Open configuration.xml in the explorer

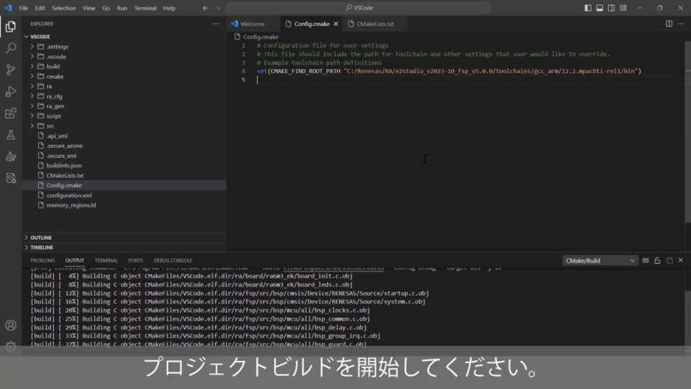pos(69,195)
